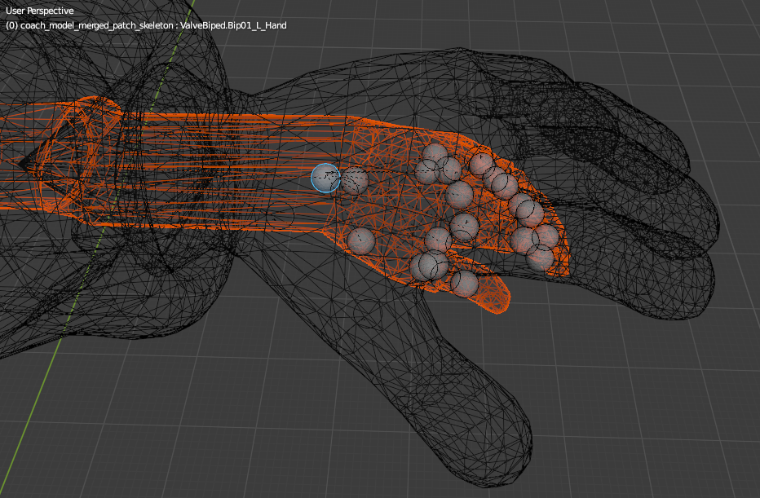Select the lone bone sphere below the highlighted joint
Screen dimensions: 760x498
tap(361, 240)
